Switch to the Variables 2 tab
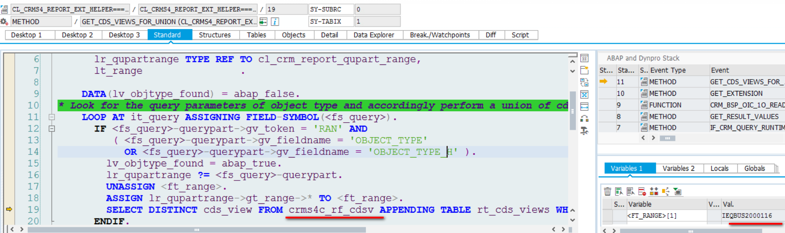Image resolution: width=785 pixels, height=233 pixels. point(679,169)
